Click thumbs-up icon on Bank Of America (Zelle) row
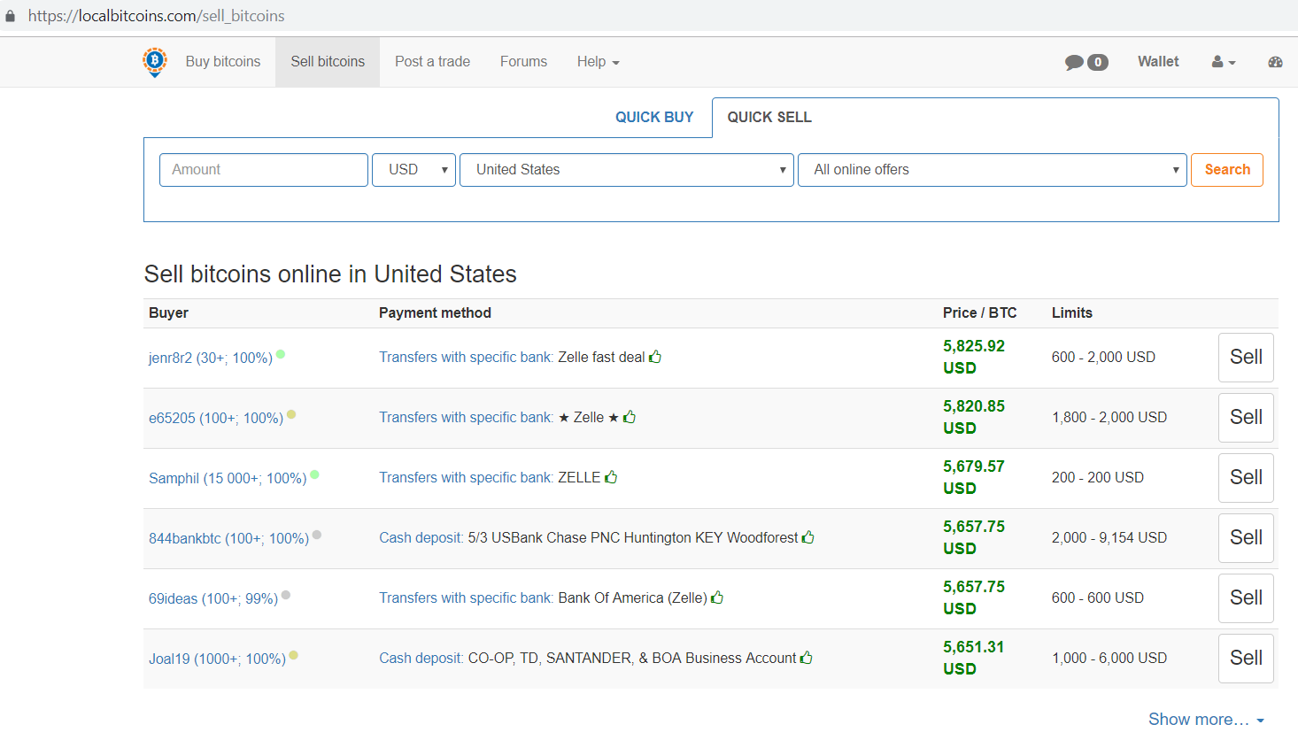 pos(717,597)
